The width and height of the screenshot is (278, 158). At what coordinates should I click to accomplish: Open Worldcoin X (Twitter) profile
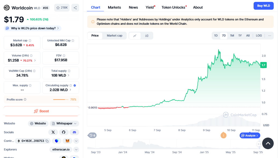tap(53, 132)
